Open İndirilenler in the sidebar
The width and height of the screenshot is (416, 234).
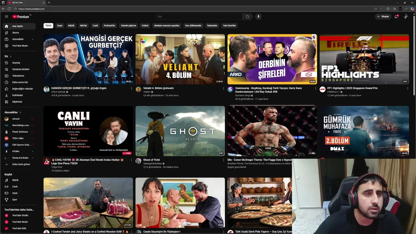(19, 95)
